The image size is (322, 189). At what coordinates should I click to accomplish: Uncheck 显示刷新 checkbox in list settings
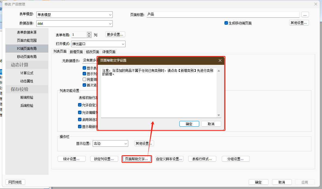80,126
